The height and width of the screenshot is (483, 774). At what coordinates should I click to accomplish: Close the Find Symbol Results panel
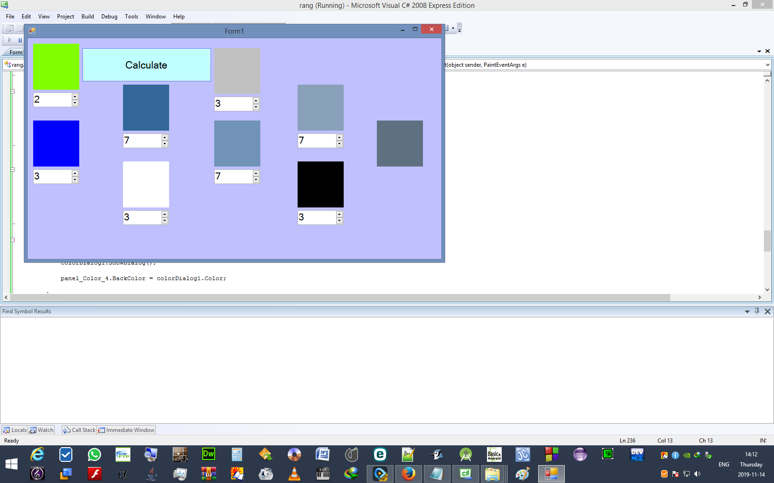(x=767, y=311)
